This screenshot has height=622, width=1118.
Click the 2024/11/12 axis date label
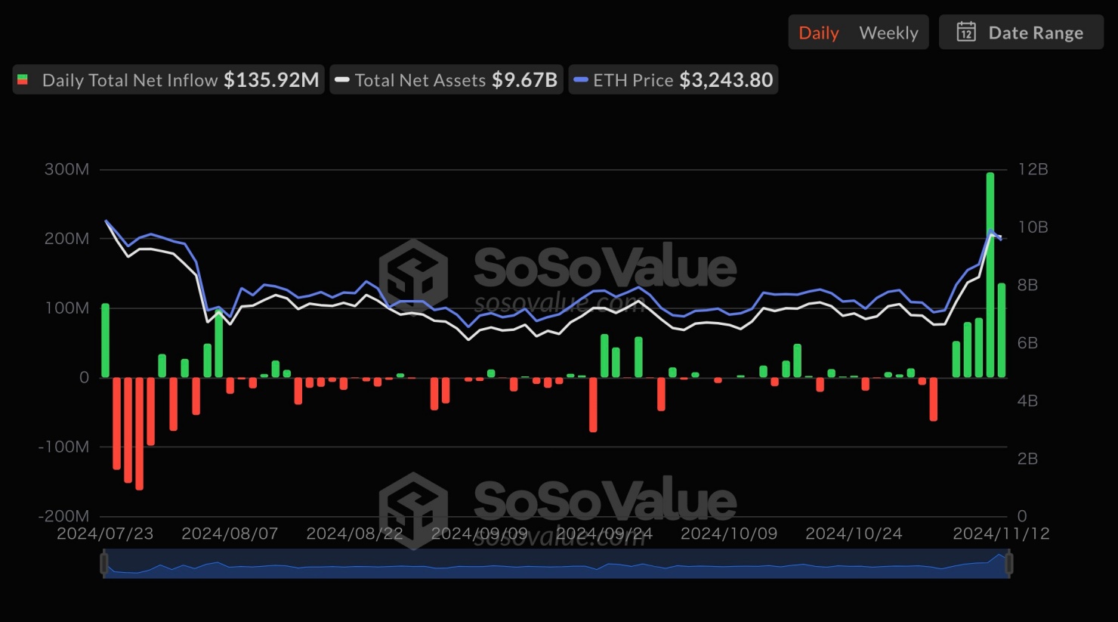[1001, 534]
